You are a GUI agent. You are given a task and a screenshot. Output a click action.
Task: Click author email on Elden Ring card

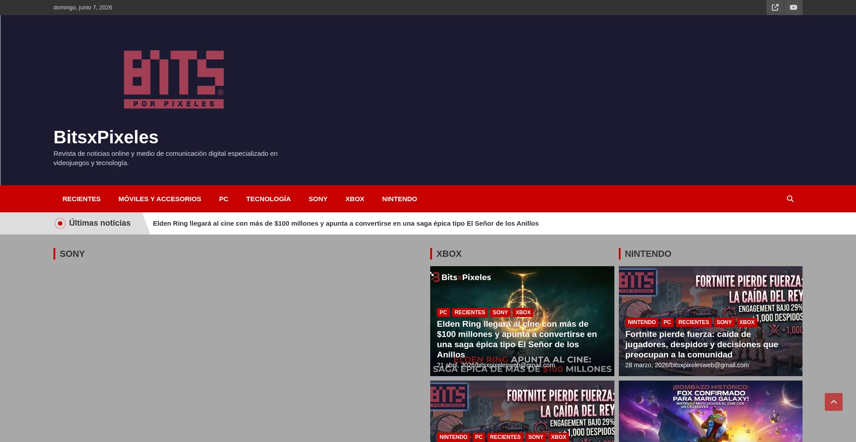[x=515, y=365]
